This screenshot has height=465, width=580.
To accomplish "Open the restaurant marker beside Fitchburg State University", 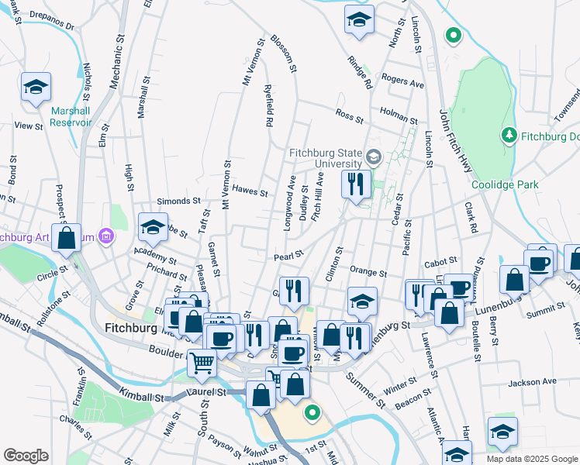I will point(357,185).
